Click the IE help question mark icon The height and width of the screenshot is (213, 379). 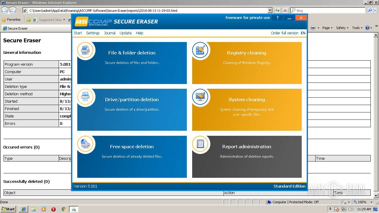pyautogui.click(x=367, y=28)
